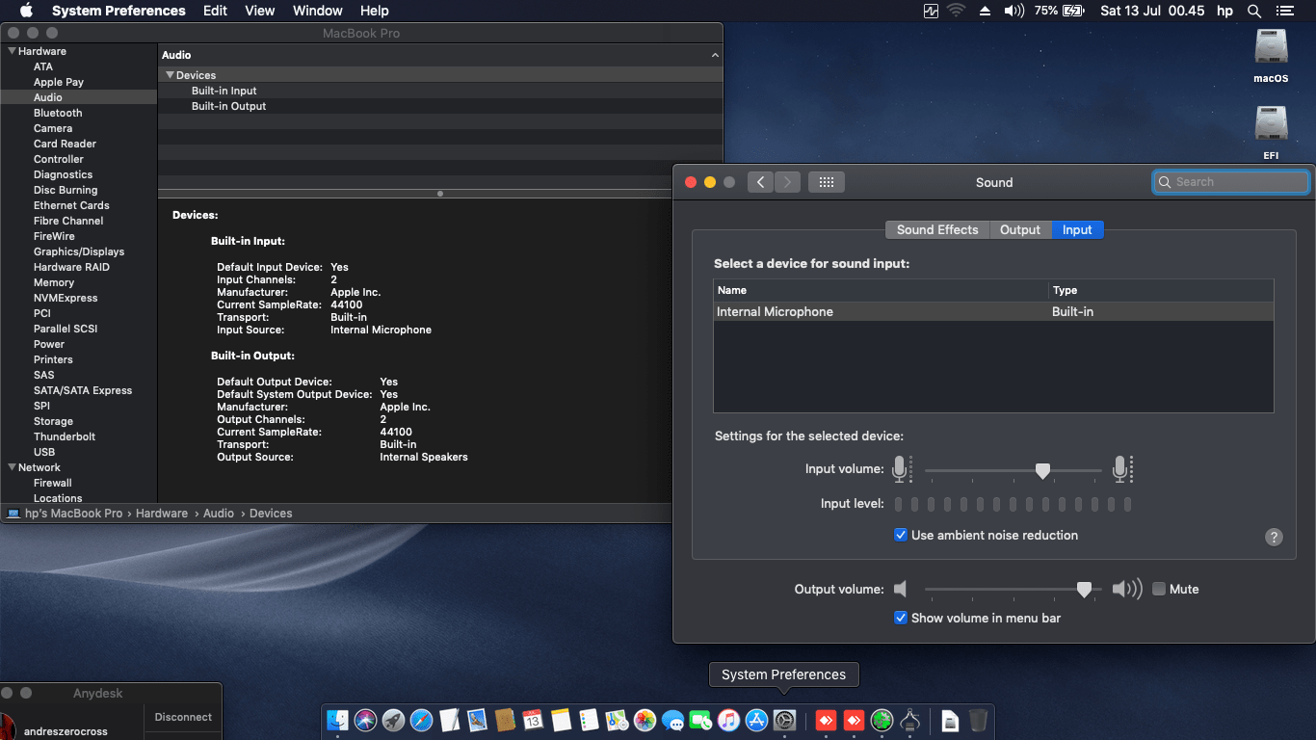Screen dimensions: 1316x740
Task: Show all preferences with grid button
Action: [x=826, y=182]
